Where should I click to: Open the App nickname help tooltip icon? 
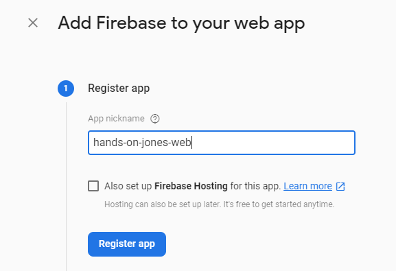(155, 119)
